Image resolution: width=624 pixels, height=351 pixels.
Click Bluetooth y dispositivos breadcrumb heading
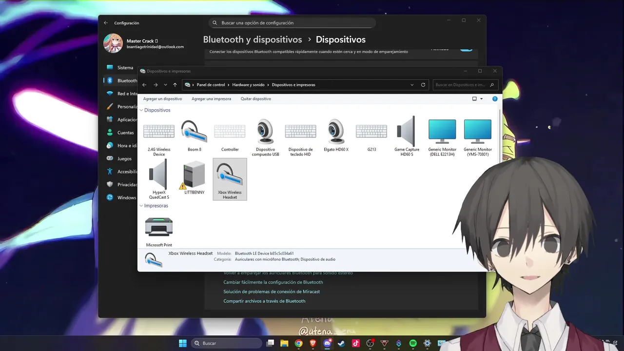(253, 39)
